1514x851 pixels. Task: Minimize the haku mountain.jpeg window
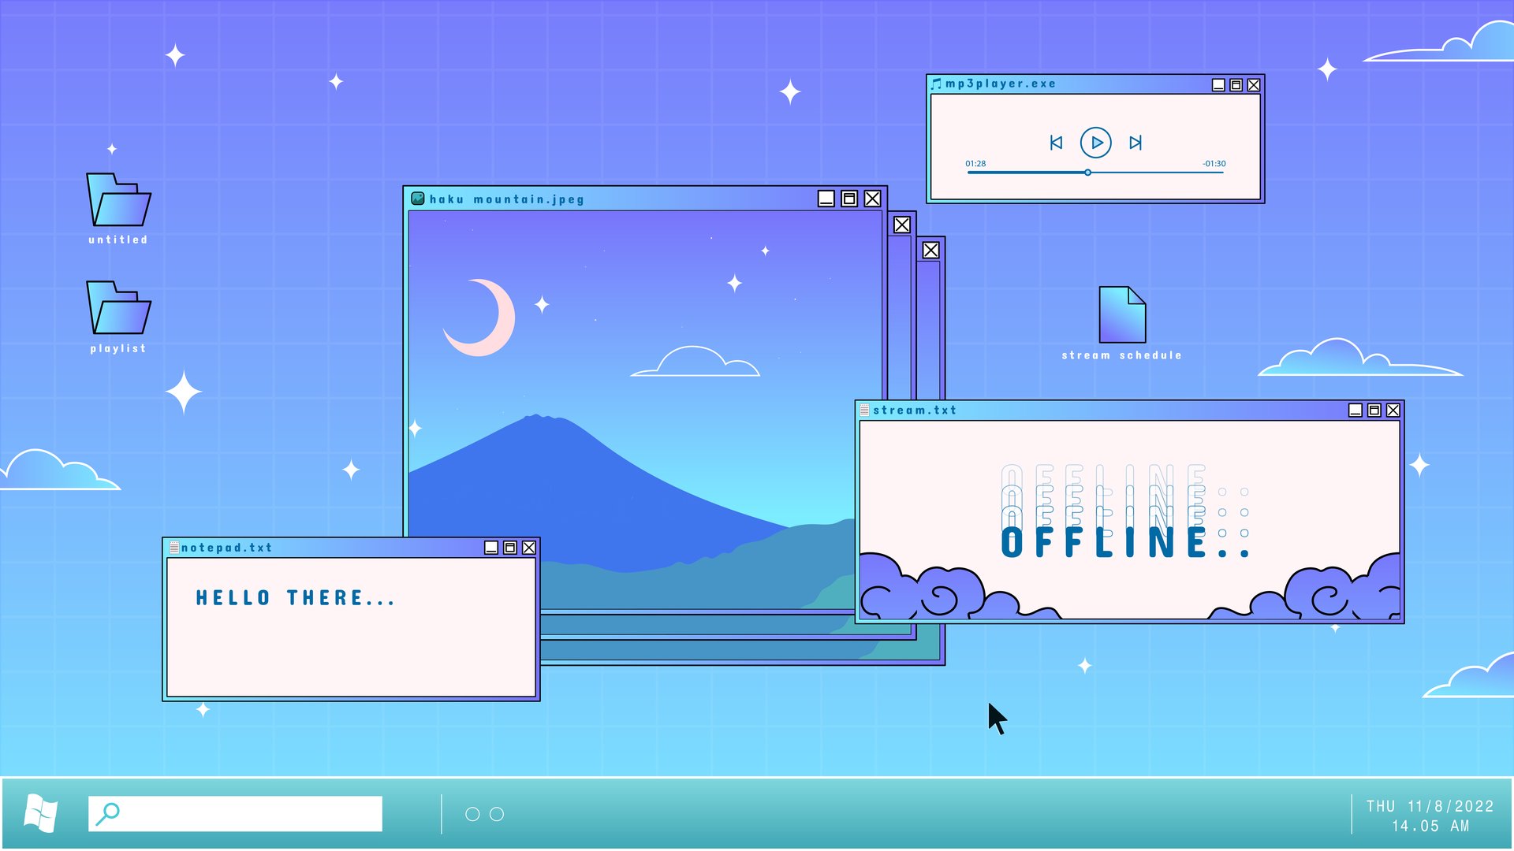point(826,199)
